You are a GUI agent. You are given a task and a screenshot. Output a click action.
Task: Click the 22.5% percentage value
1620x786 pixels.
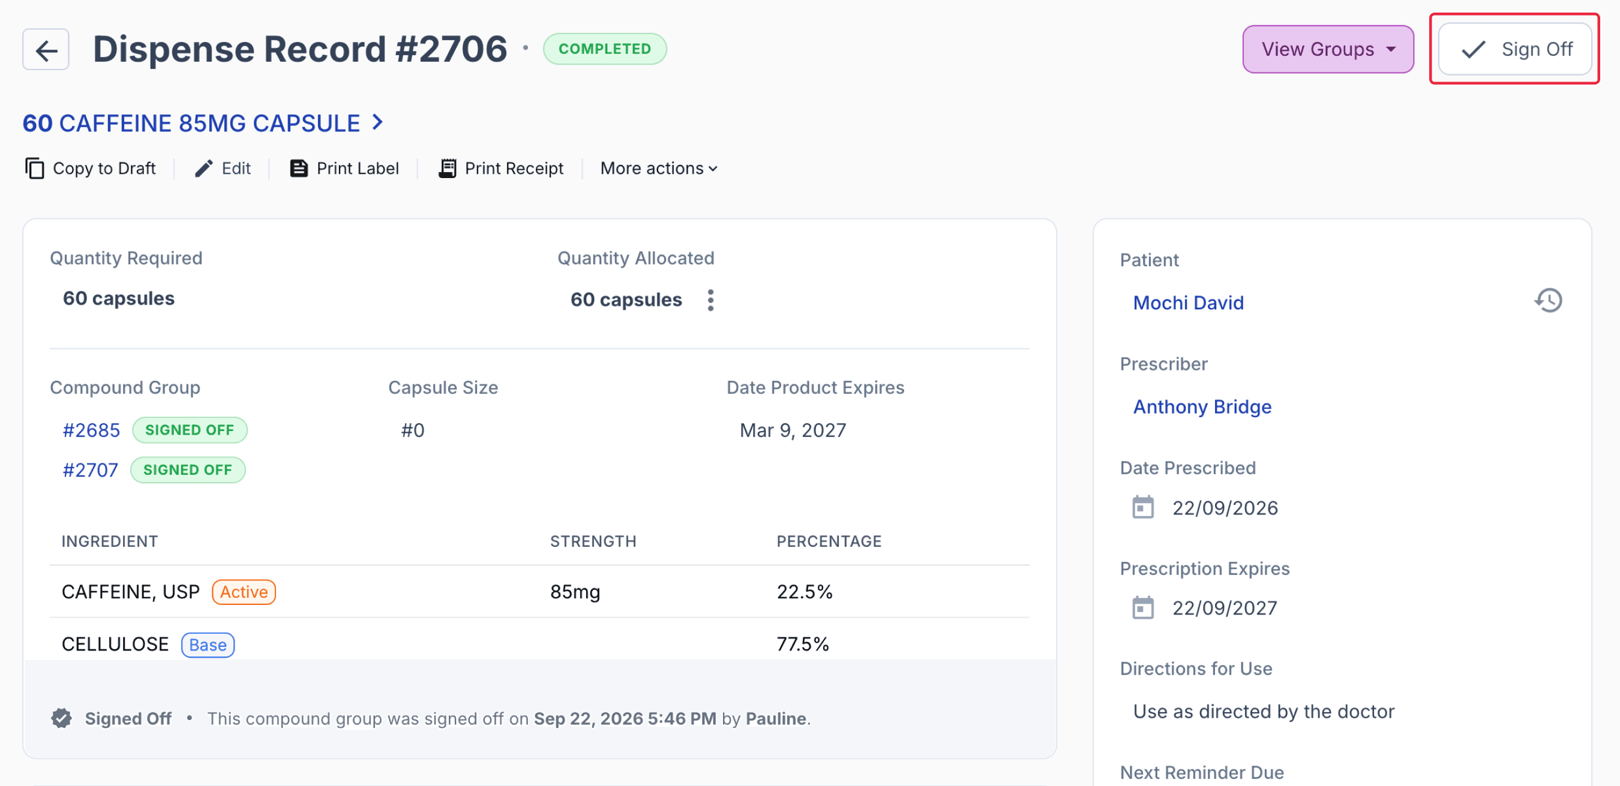point(804,592)
